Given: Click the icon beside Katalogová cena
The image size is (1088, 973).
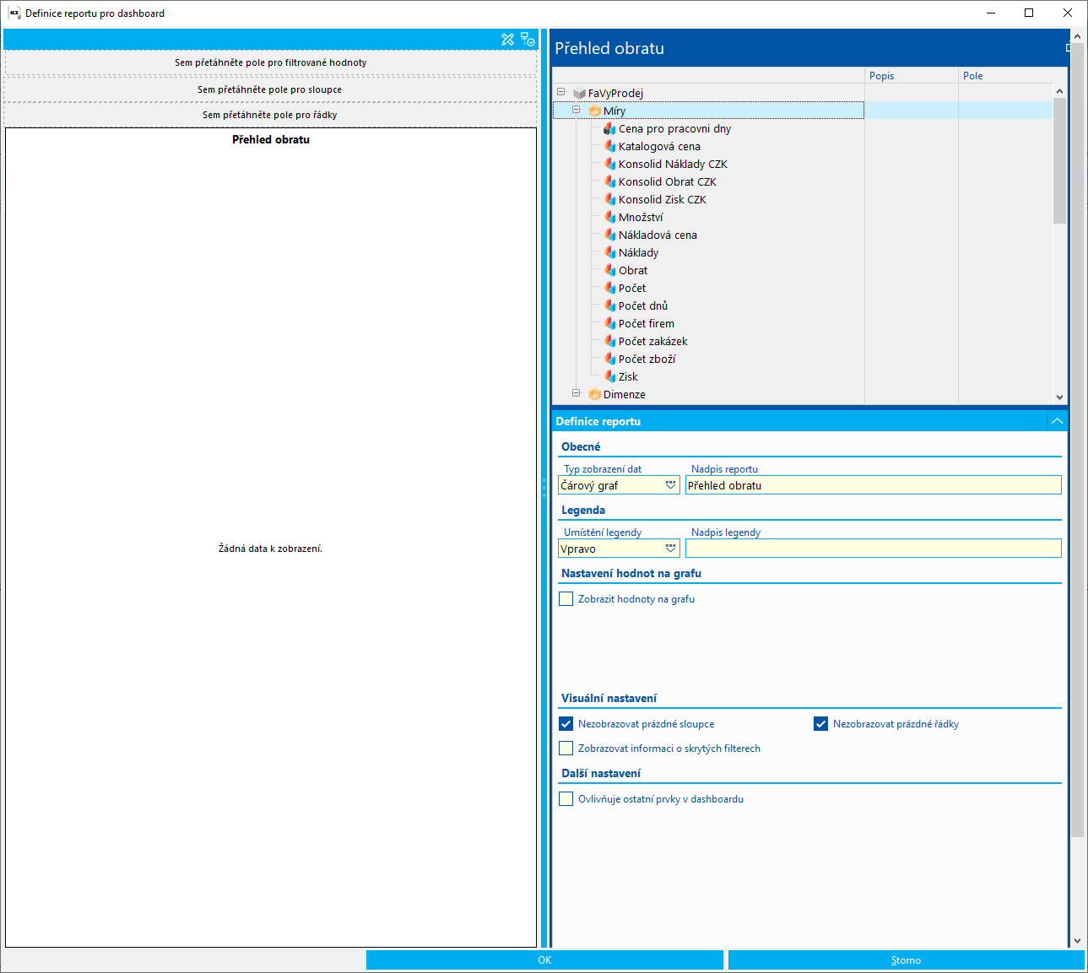Looking at the screenshot, I should (609, 147).
